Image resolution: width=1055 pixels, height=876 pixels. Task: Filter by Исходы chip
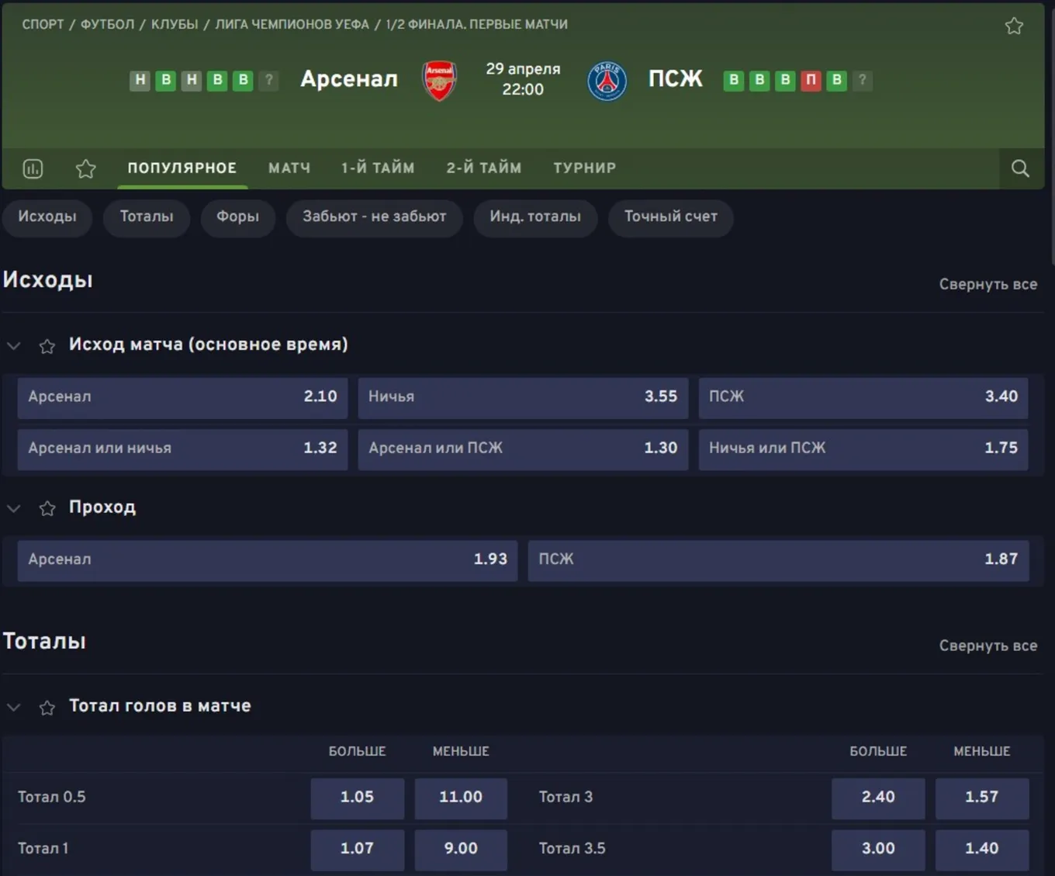point(47,217)
